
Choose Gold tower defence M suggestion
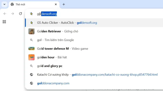94,49
